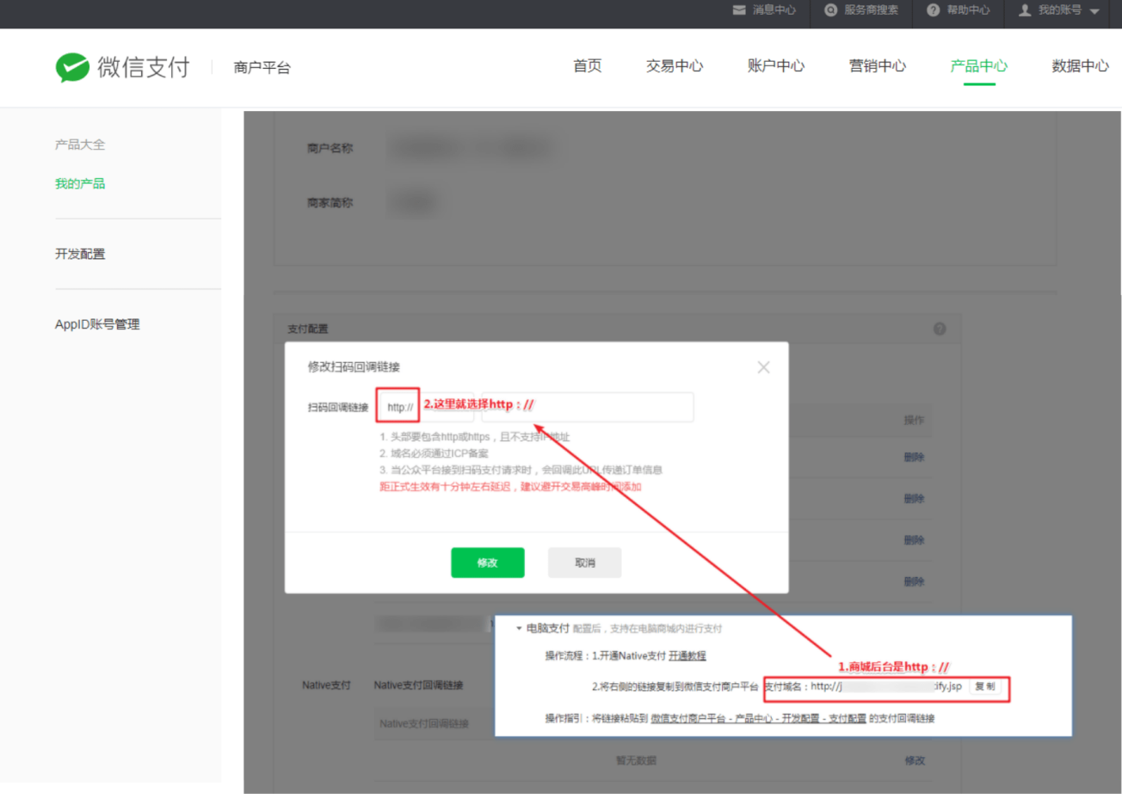Click the 域名必须通过ICP备案 hint text
Image resolution: width=1122 pixels, height=794 pixels.
(435, 453)
